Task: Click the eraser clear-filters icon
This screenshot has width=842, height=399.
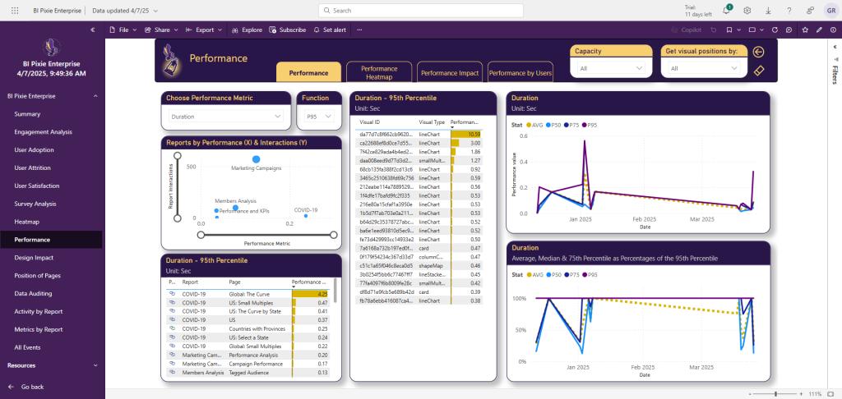Action: (758, 71)
